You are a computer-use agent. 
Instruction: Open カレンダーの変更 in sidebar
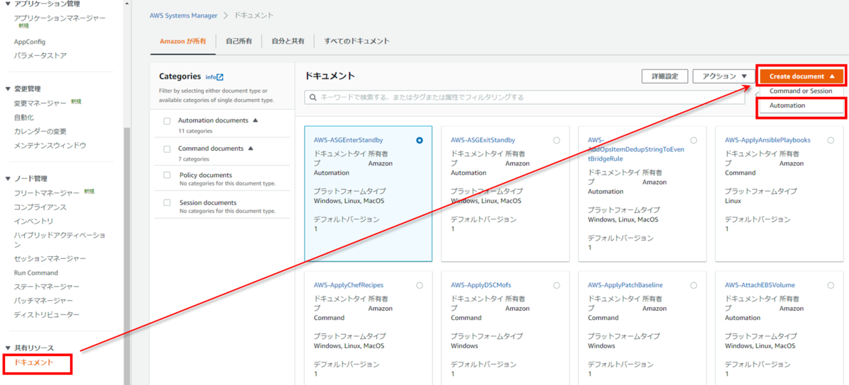tap(40, 131)
